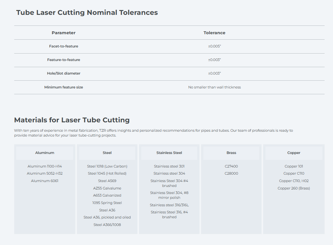The height and width of the screenshot is (245, 333).
Task: Click Aluminum 5052-H32 entry
Action: 45,174
